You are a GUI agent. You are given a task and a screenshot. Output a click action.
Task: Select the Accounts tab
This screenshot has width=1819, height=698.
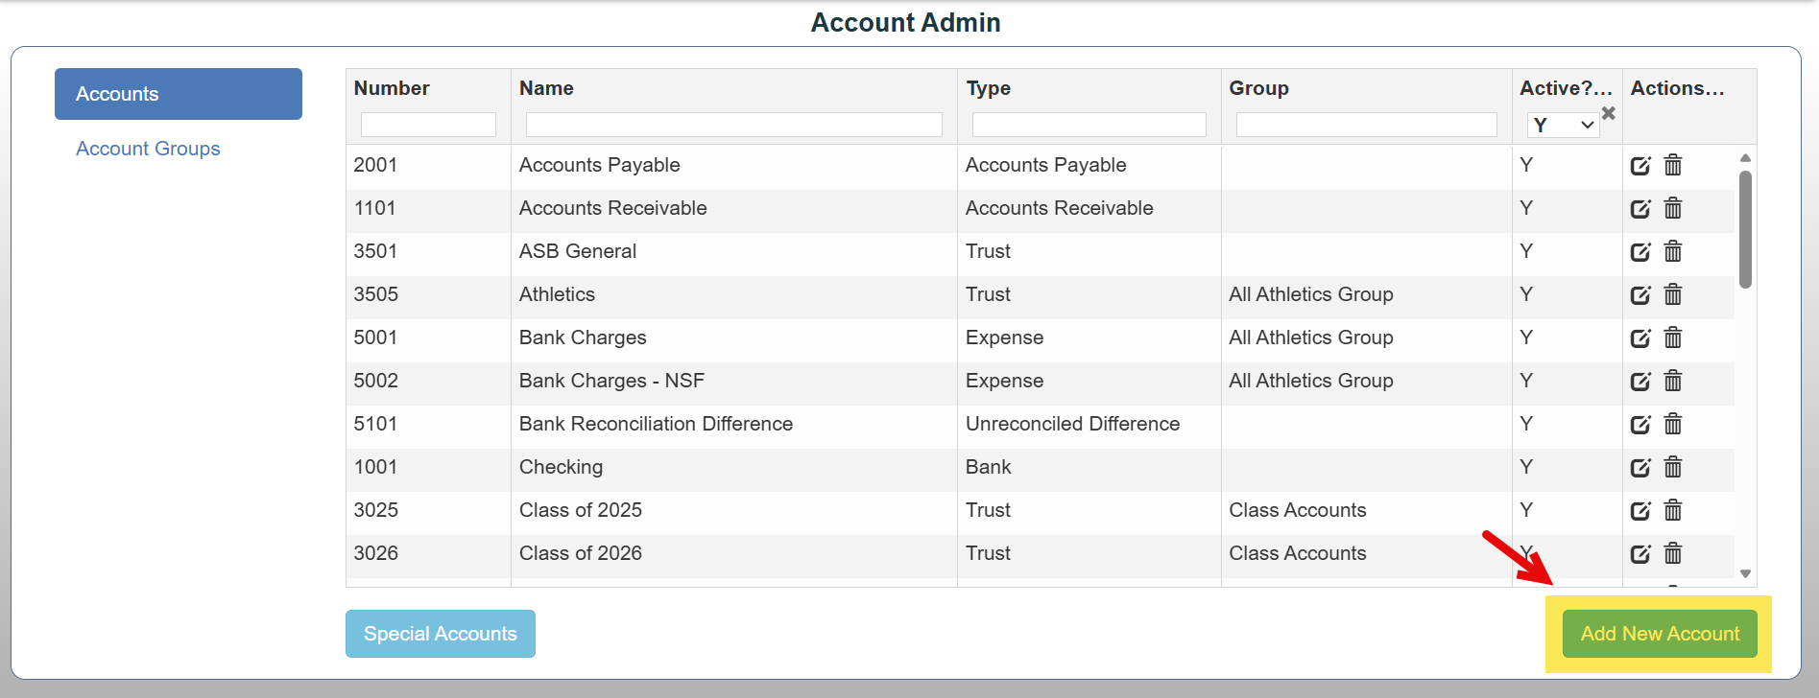179,94
